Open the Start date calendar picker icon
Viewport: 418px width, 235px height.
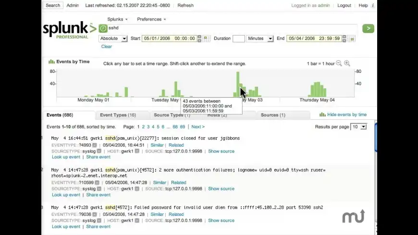[x=206, y=38]
